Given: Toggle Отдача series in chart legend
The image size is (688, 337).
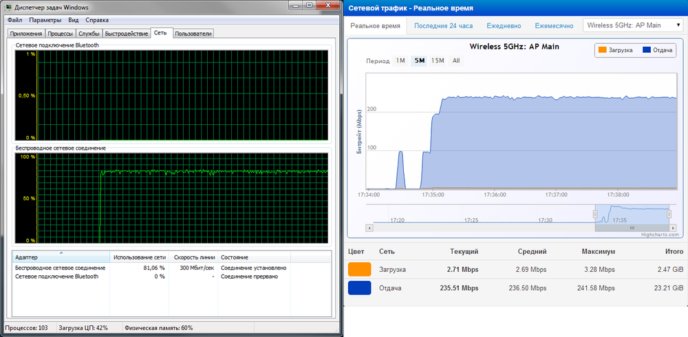Looking at the screenshot, I should coord(657,50).
